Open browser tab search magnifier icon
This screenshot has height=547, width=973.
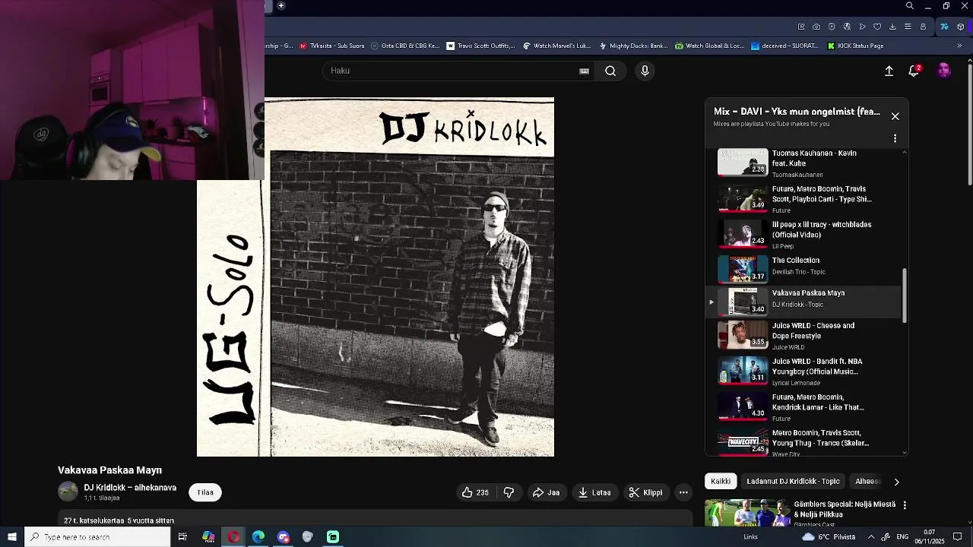pyautogui.click(x=910, y=6)
